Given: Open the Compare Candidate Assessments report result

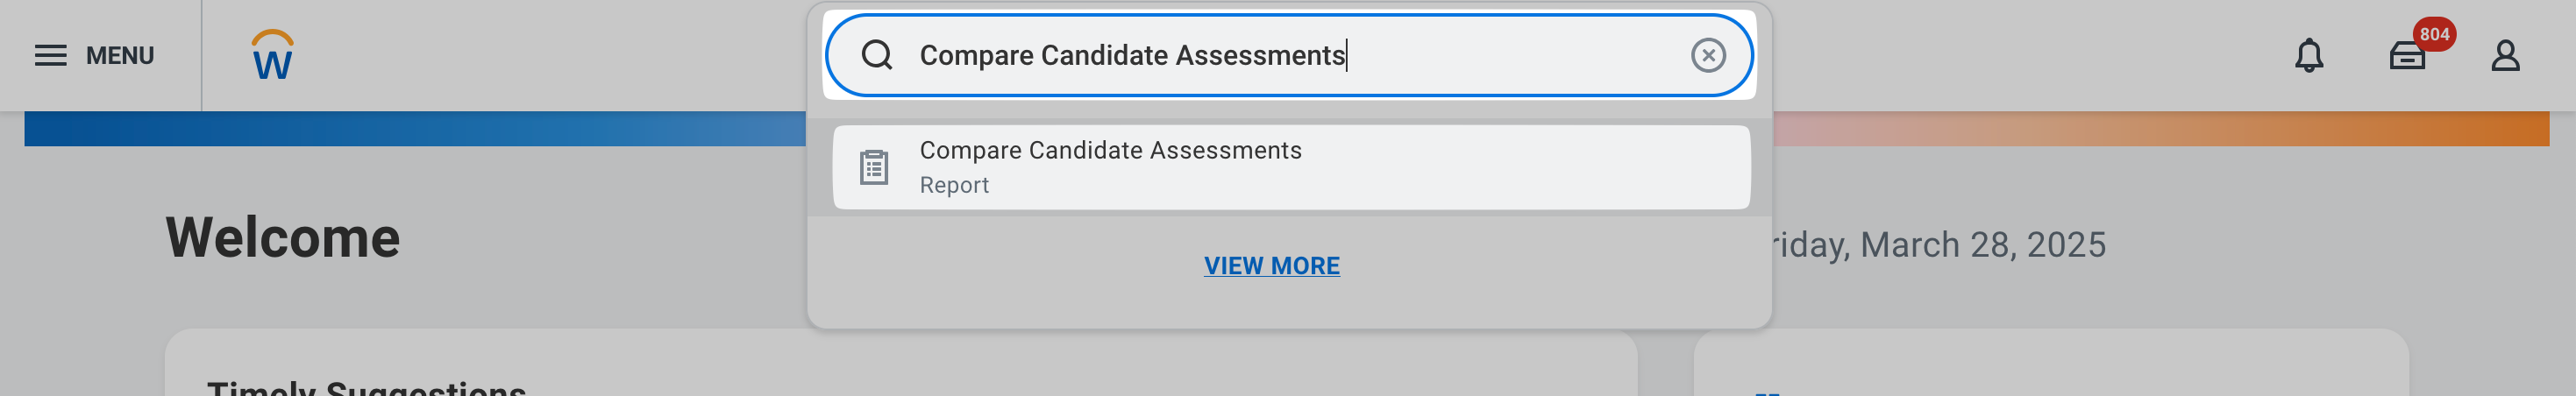Looking at the screenshot, I should pyautogui.click(x=1291, y=167).
